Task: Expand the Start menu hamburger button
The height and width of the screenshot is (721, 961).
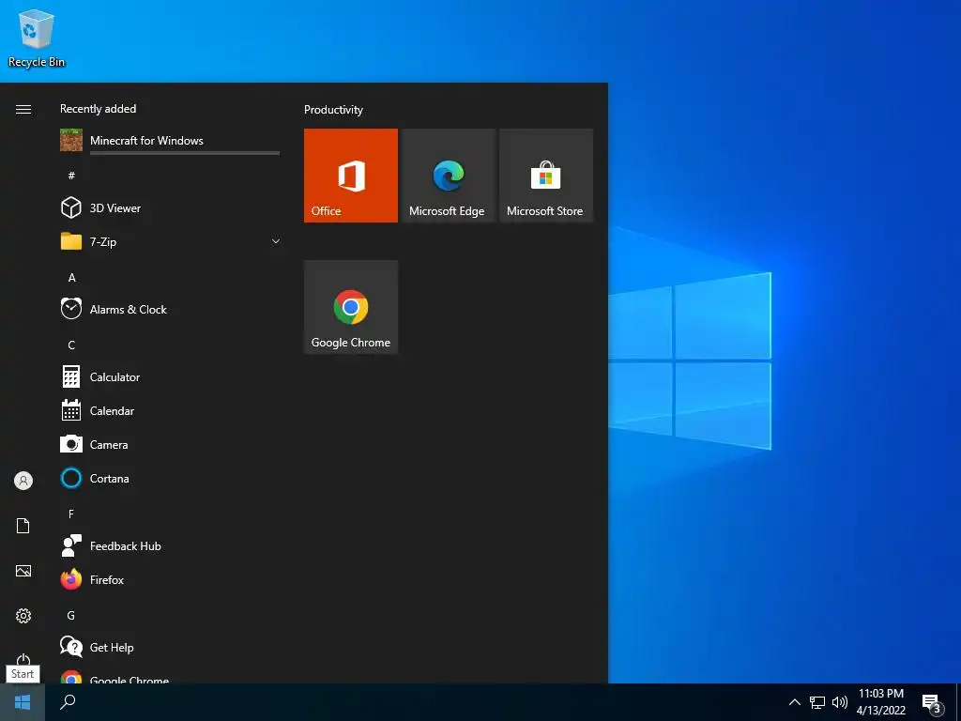Action: (23, 109)
